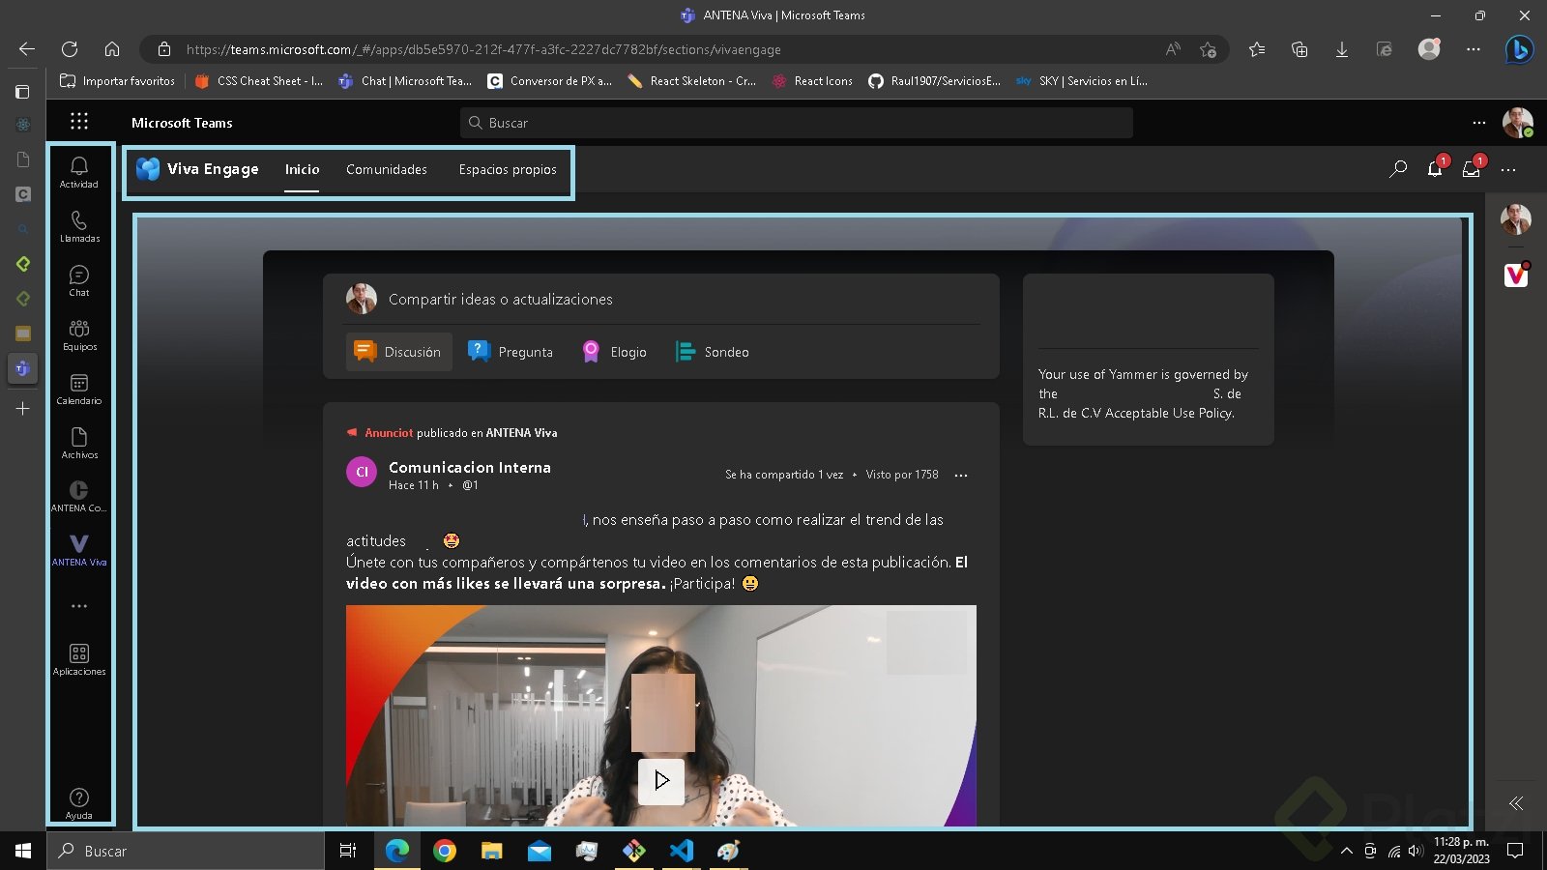Open Actividad in the Teams sidebar

coord(78,174)
